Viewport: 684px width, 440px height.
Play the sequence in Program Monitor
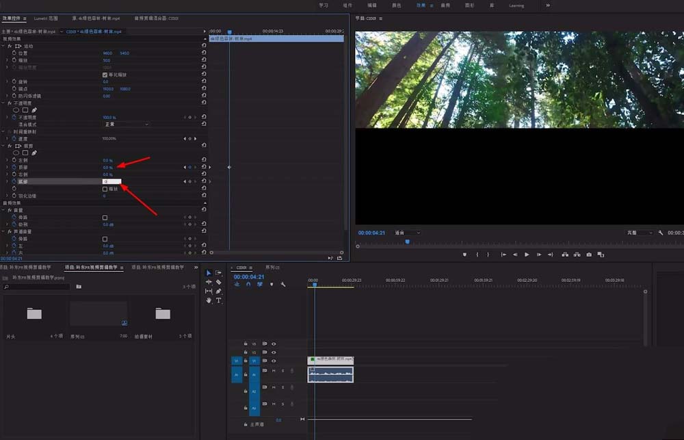tap(527, 255)
